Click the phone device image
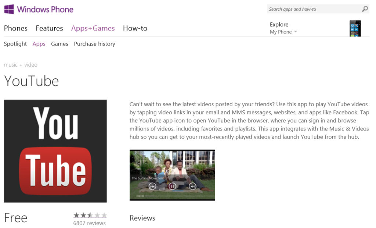The height and width of the screenshot is (228, 376). pos(355,28)
